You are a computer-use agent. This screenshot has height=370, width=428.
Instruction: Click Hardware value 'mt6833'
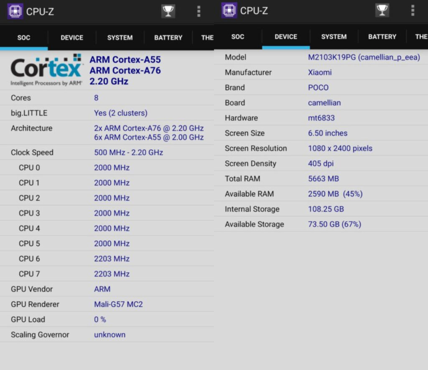coord(321,118)
